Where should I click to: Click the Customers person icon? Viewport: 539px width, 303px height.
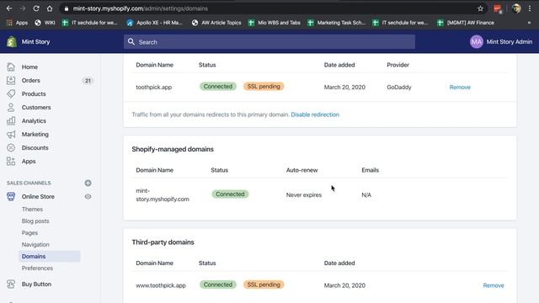tap(11, 107)
